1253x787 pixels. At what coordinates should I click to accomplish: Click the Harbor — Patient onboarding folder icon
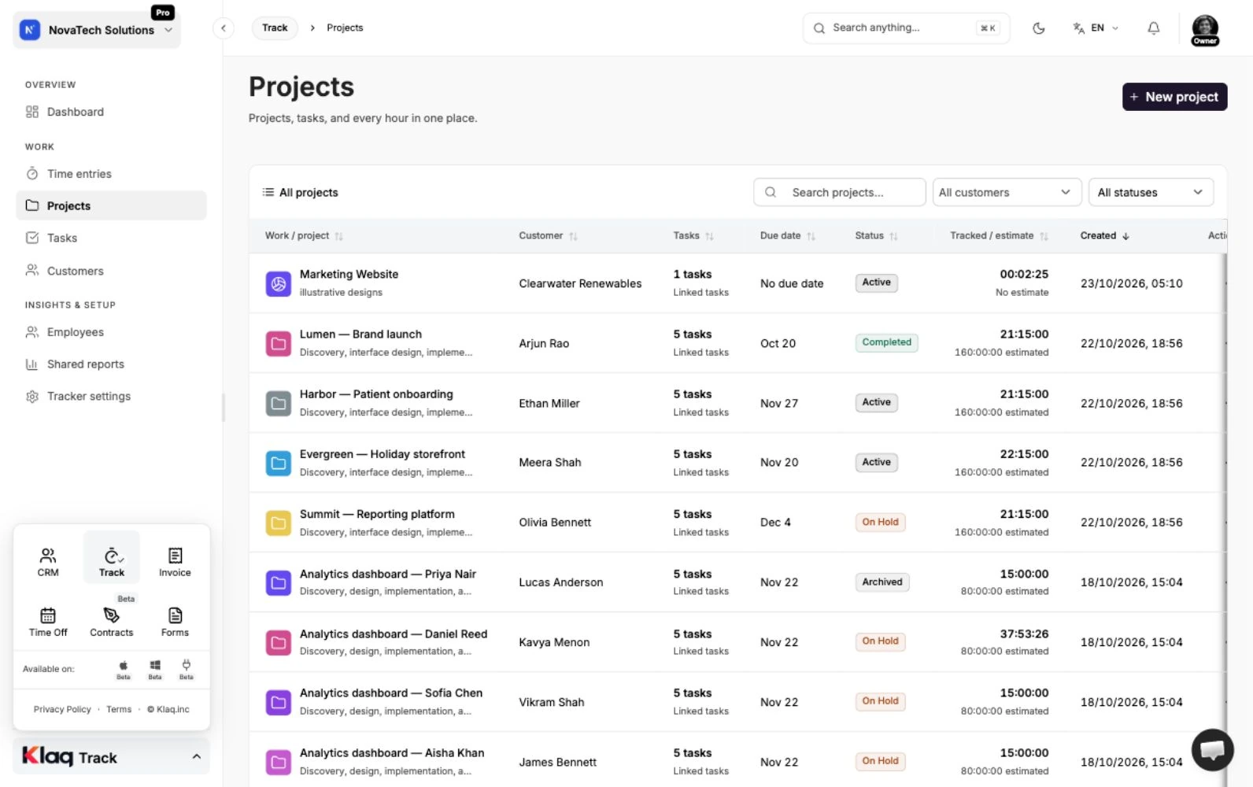[279, 404]
